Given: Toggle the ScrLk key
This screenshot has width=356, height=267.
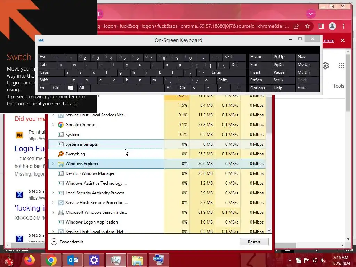Looking at the screenshot, I should pos(278,80).
